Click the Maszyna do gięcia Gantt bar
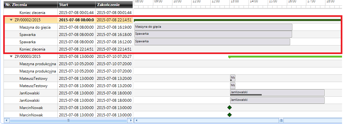 click(213, 27)
